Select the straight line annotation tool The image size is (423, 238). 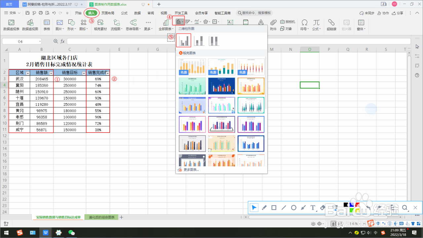284,208
